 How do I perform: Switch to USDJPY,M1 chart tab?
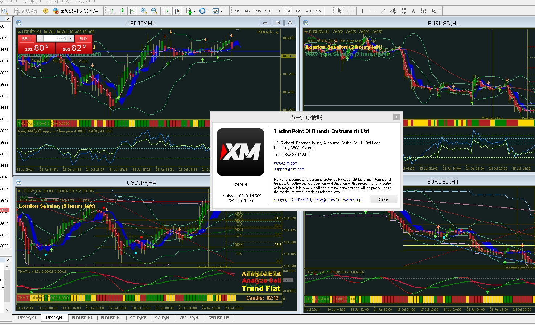pos(26,318)
